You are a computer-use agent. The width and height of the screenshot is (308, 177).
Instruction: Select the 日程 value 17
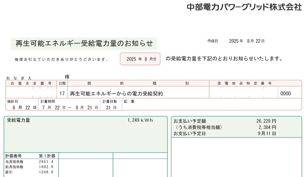[x=62, y=93]
